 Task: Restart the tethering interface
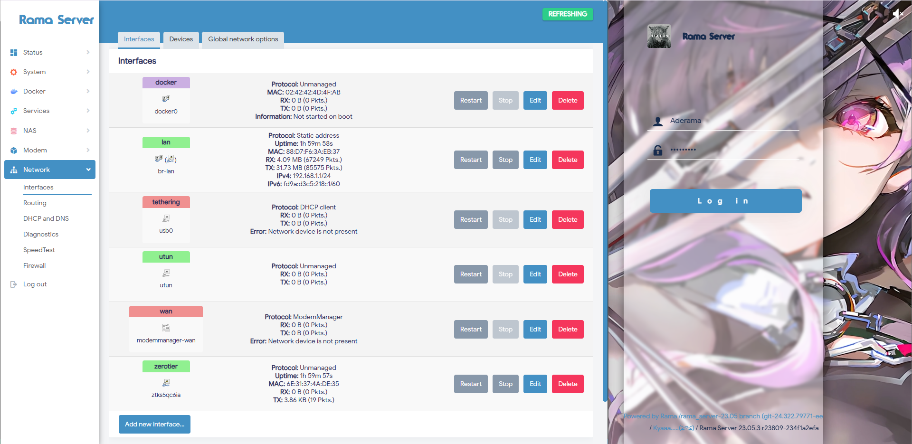(471, 219)
